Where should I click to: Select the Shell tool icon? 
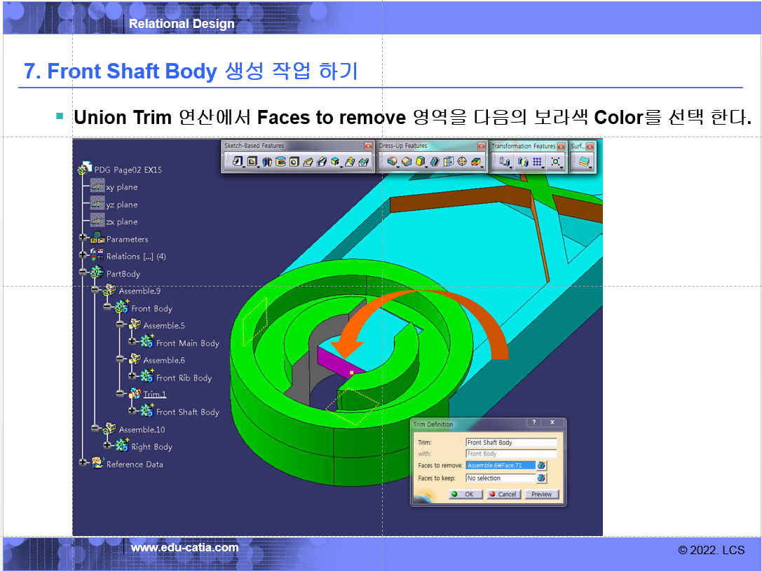[435, 162]
